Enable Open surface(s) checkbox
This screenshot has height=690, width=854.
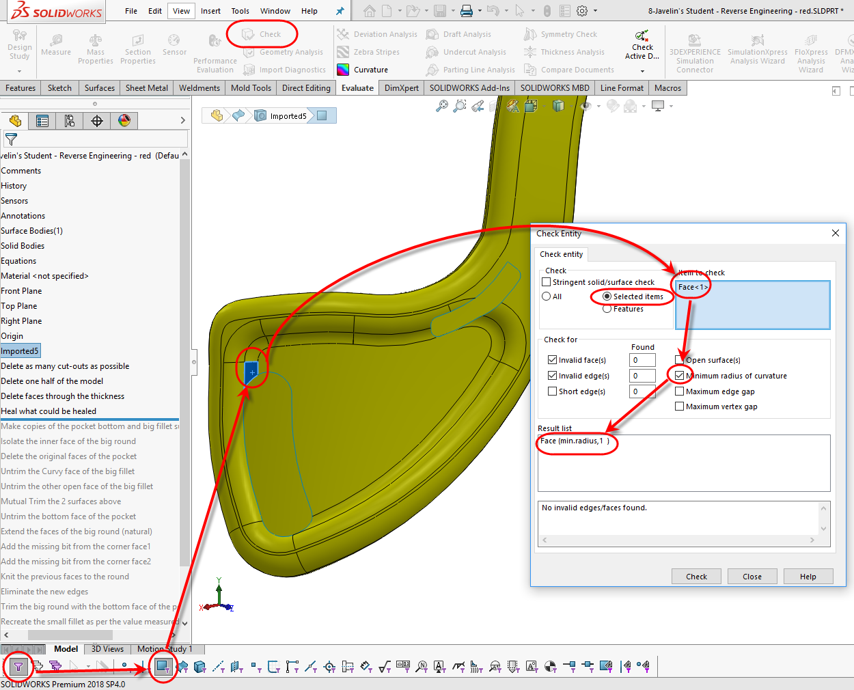(x=679, y=359)
